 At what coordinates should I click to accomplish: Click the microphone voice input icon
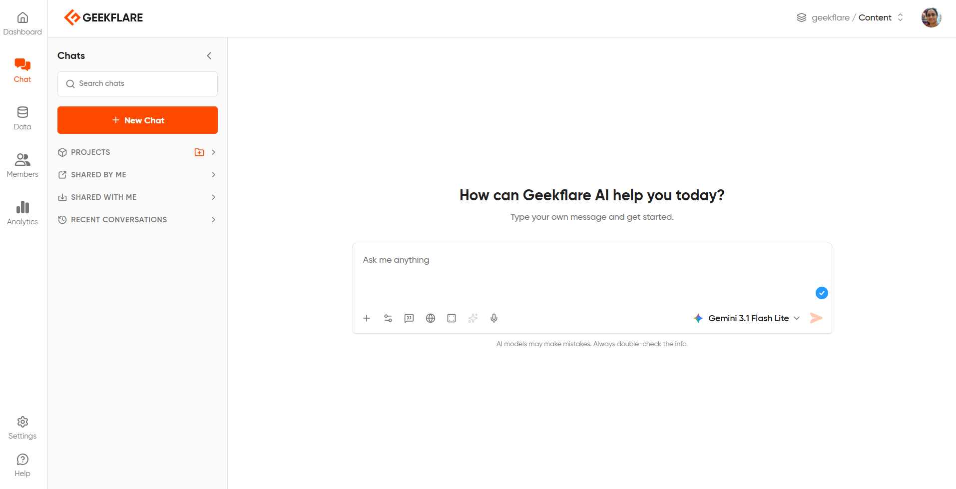pos(494,318)
